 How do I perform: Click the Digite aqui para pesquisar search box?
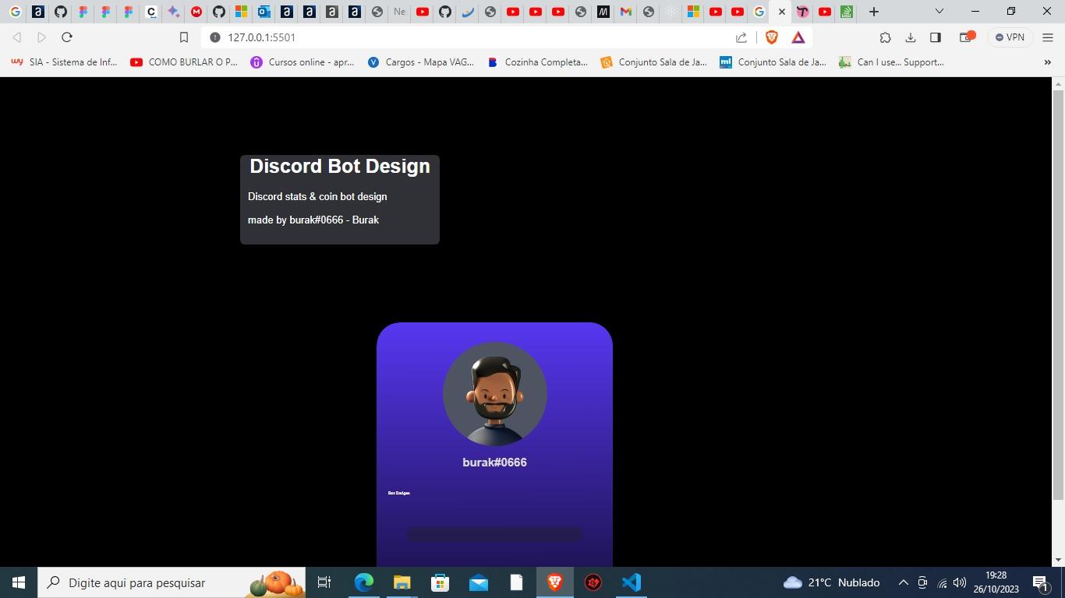coord(172,582)
